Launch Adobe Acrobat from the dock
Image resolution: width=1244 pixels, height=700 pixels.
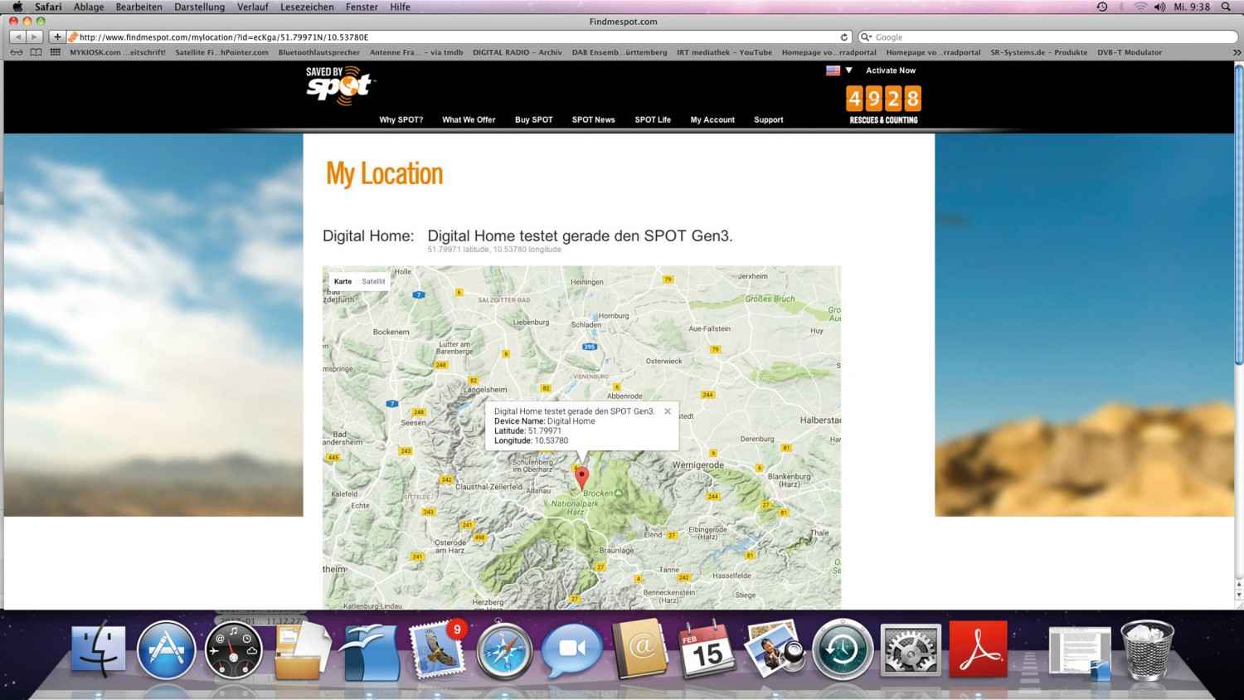pos(979,649)
